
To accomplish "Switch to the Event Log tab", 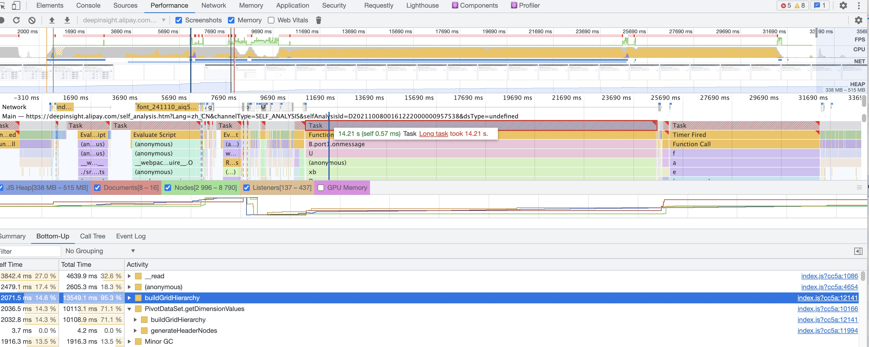I will coord(131,236).
